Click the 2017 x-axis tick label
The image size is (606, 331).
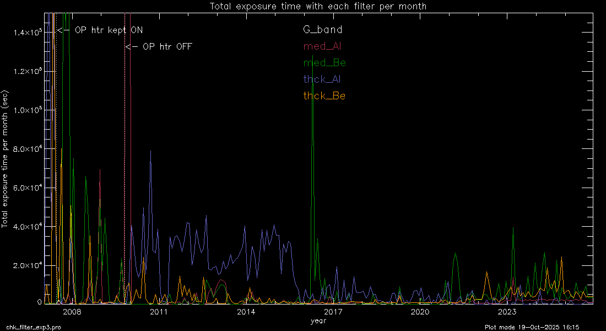[333, 312]
